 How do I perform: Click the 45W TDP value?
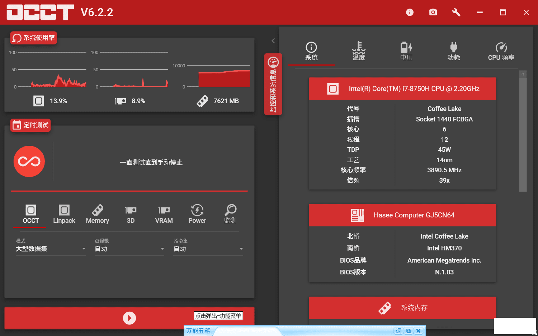coord(444,149)
